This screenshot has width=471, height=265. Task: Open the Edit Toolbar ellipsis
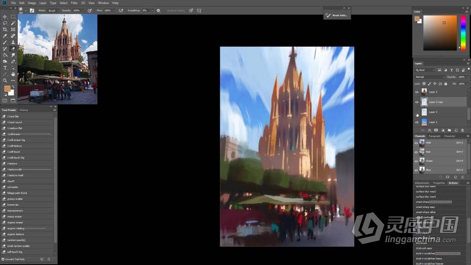click(13, 81)
